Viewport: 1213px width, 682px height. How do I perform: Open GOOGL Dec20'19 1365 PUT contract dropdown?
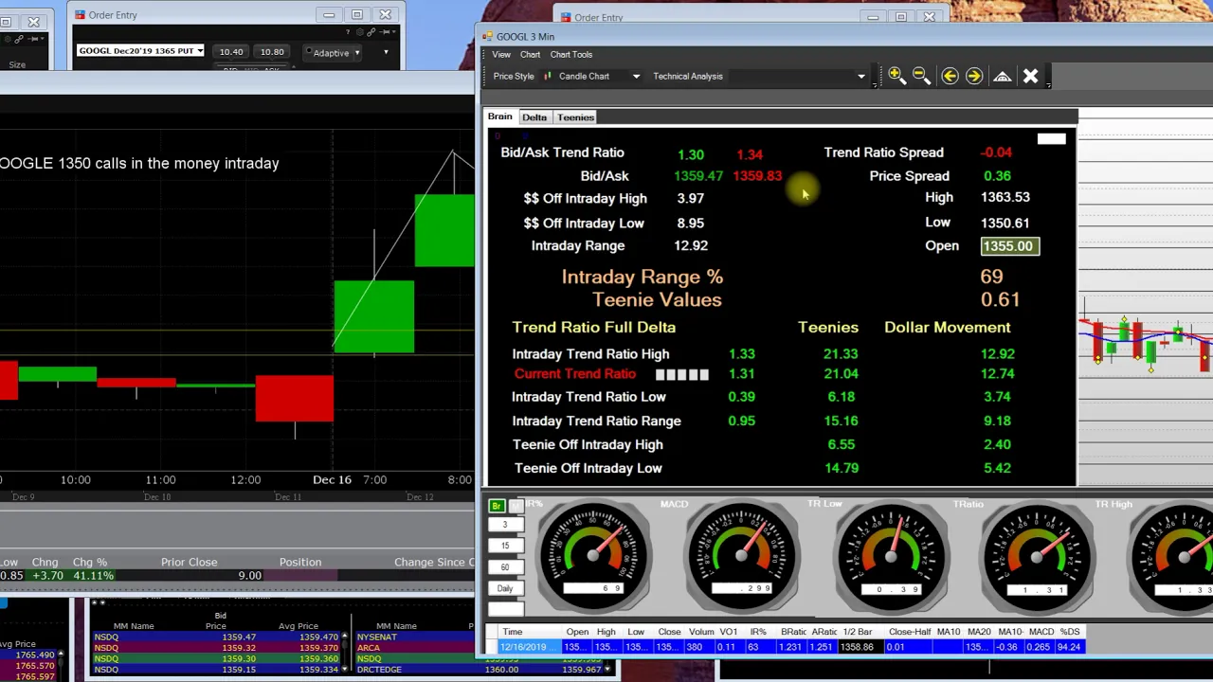(x=200, y=50)
